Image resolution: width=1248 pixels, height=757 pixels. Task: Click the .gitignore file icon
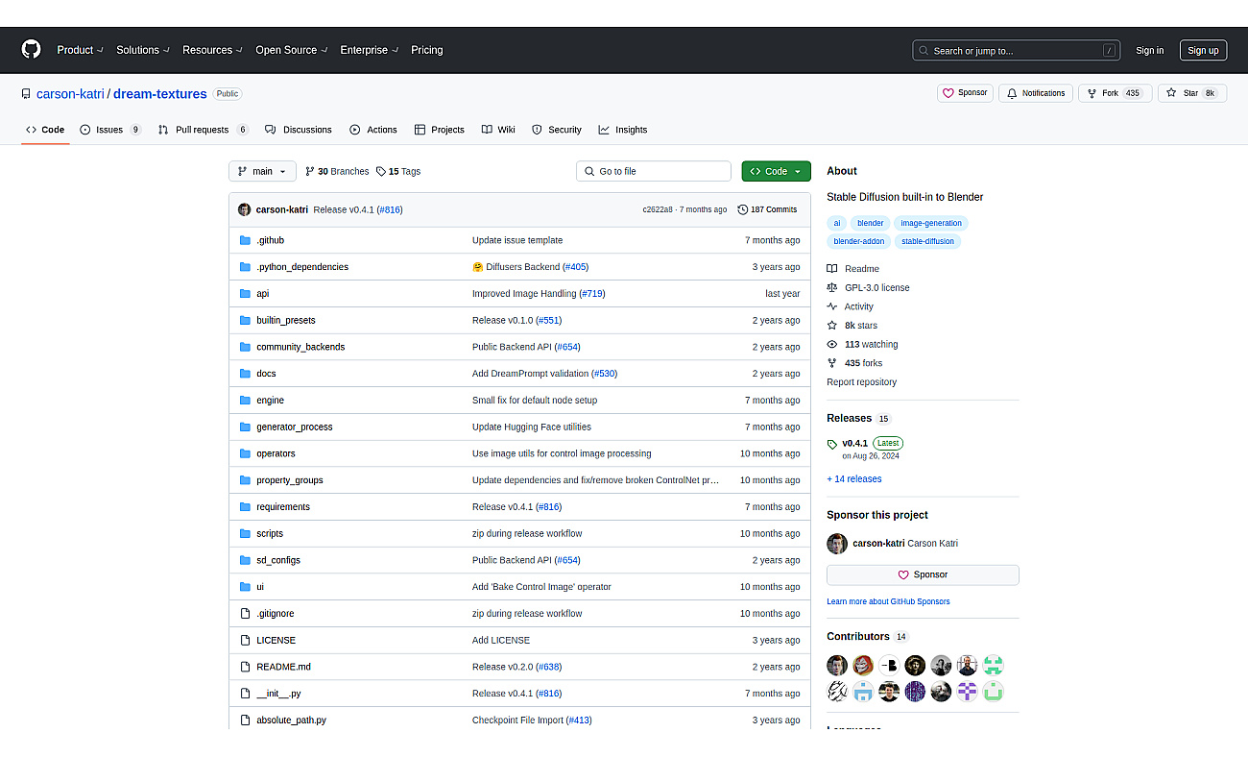tap(245, 614)
